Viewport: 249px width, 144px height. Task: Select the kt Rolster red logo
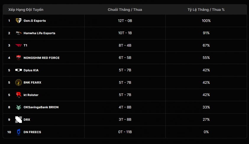19,95
